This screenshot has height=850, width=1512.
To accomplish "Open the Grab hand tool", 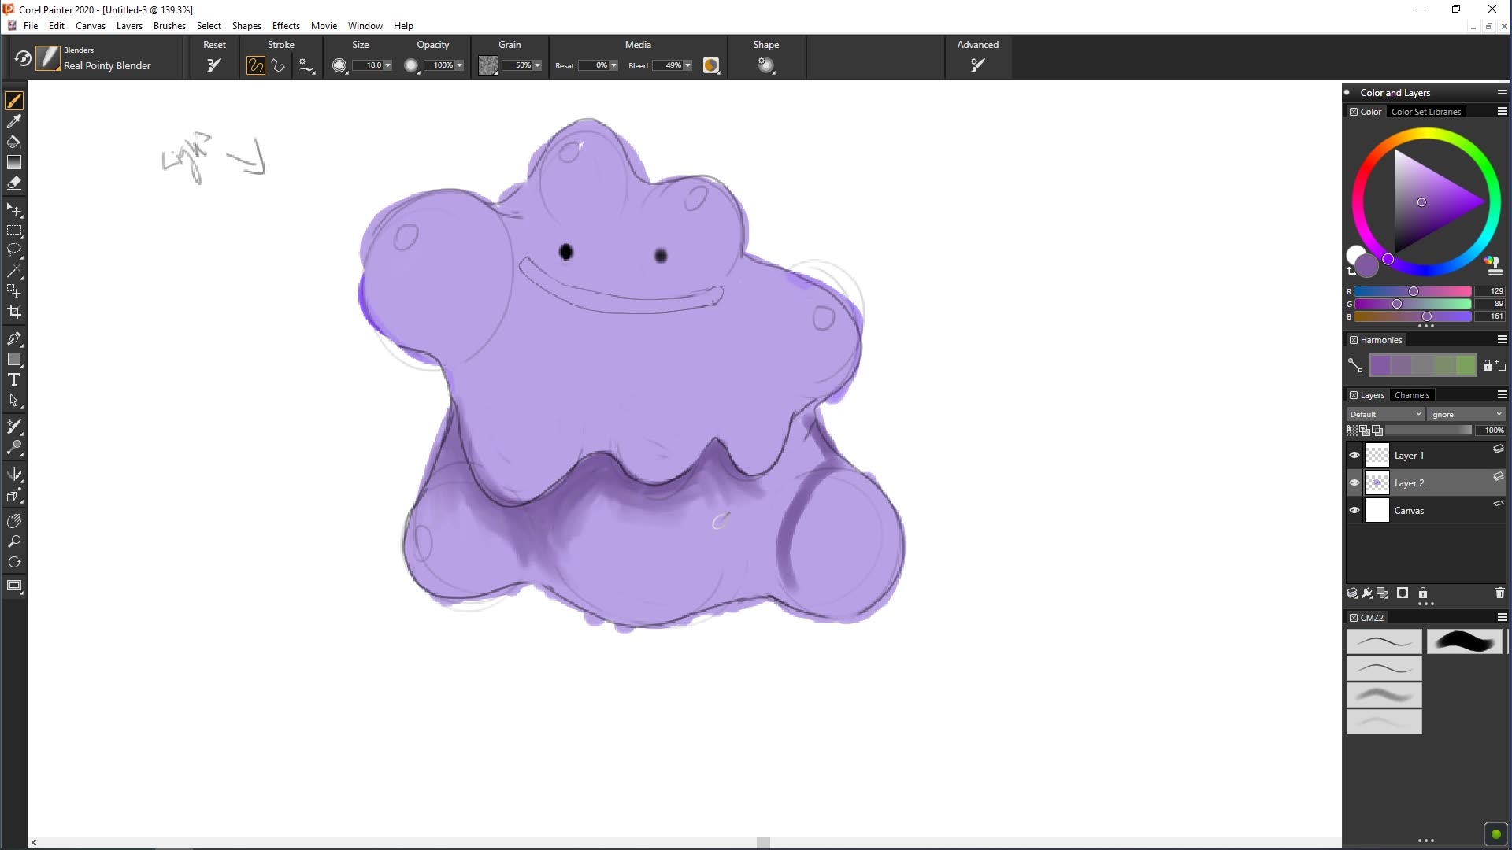I will tap(14, 520).
